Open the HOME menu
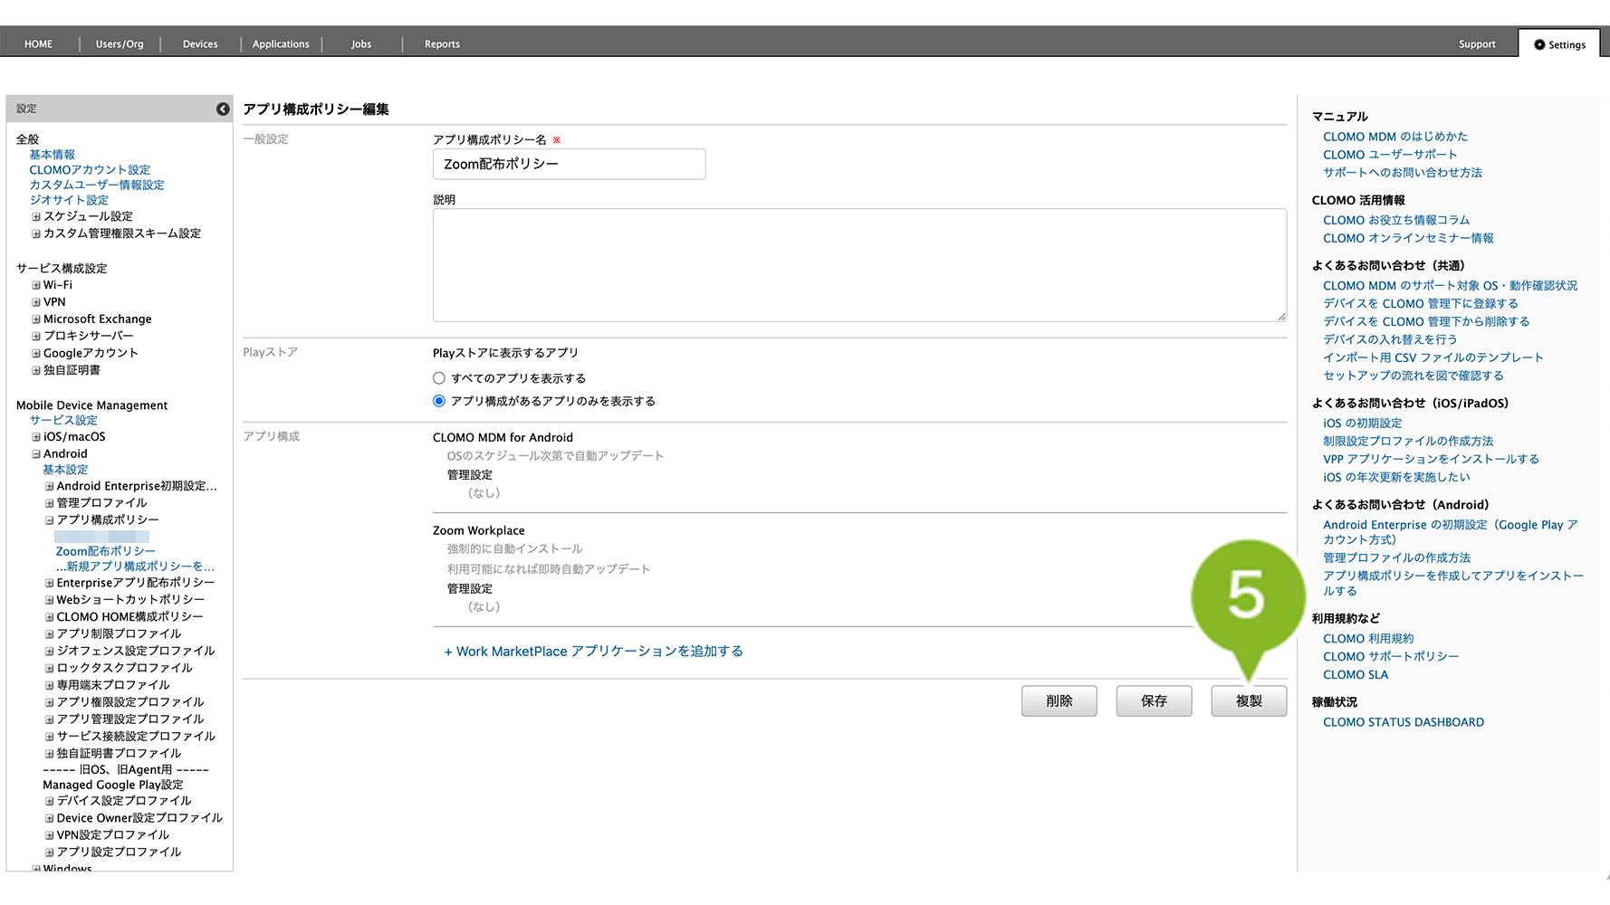 coord(39,43)
